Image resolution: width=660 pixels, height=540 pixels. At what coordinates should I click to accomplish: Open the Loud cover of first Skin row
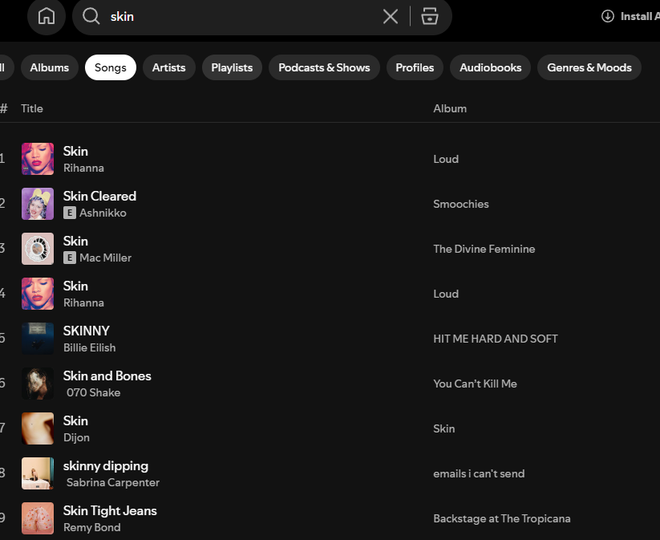[x=38, y=159]
